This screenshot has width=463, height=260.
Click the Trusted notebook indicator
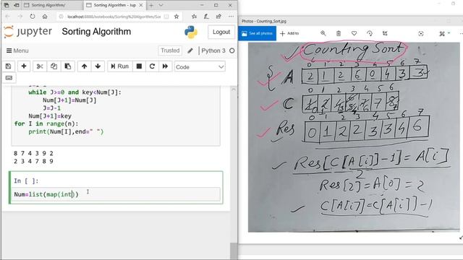click(x=170, y=51)
